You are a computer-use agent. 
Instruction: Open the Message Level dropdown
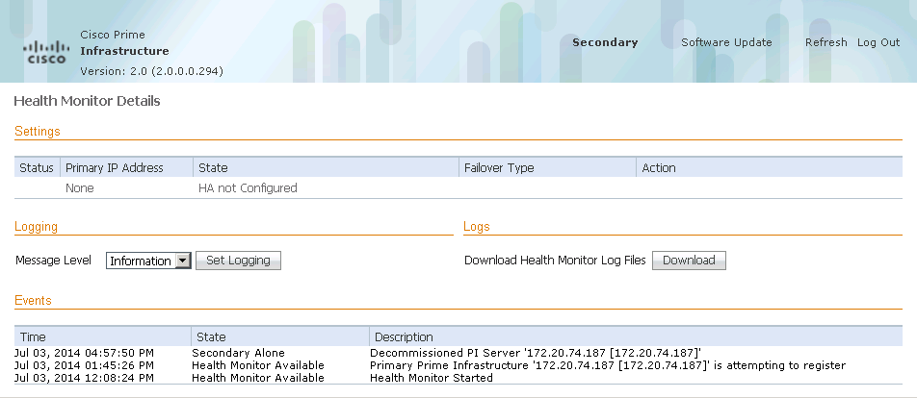[148, 261]
